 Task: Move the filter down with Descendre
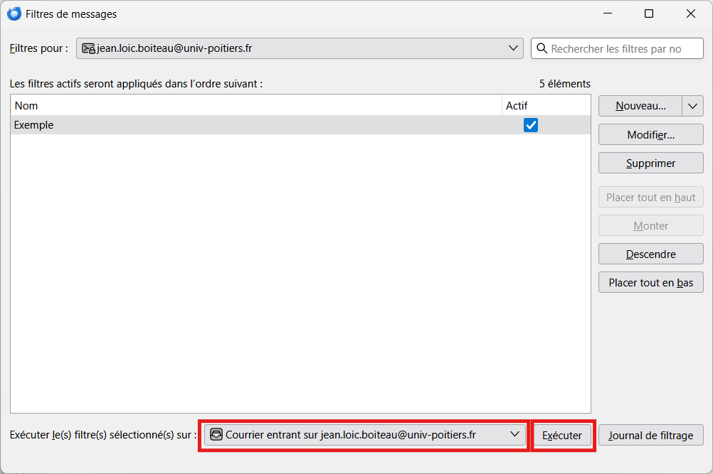coord(650,254)
